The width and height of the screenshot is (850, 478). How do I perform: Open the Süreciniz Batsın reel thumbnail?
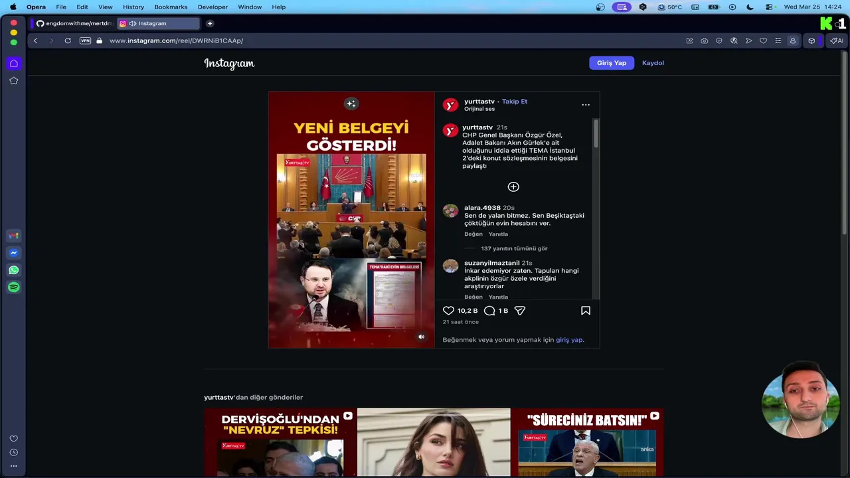click(587, 442)
